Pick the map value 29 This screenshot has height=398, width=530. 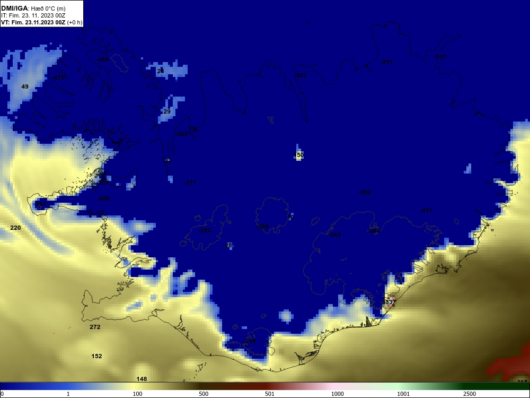click(x=167, y=111)
